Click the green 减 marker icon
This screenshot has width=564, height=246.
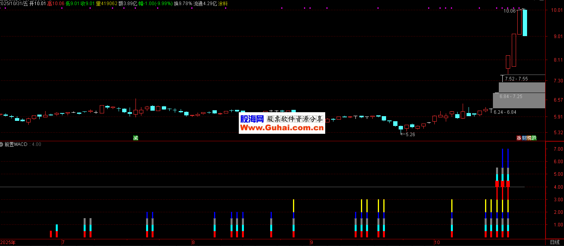136,138
